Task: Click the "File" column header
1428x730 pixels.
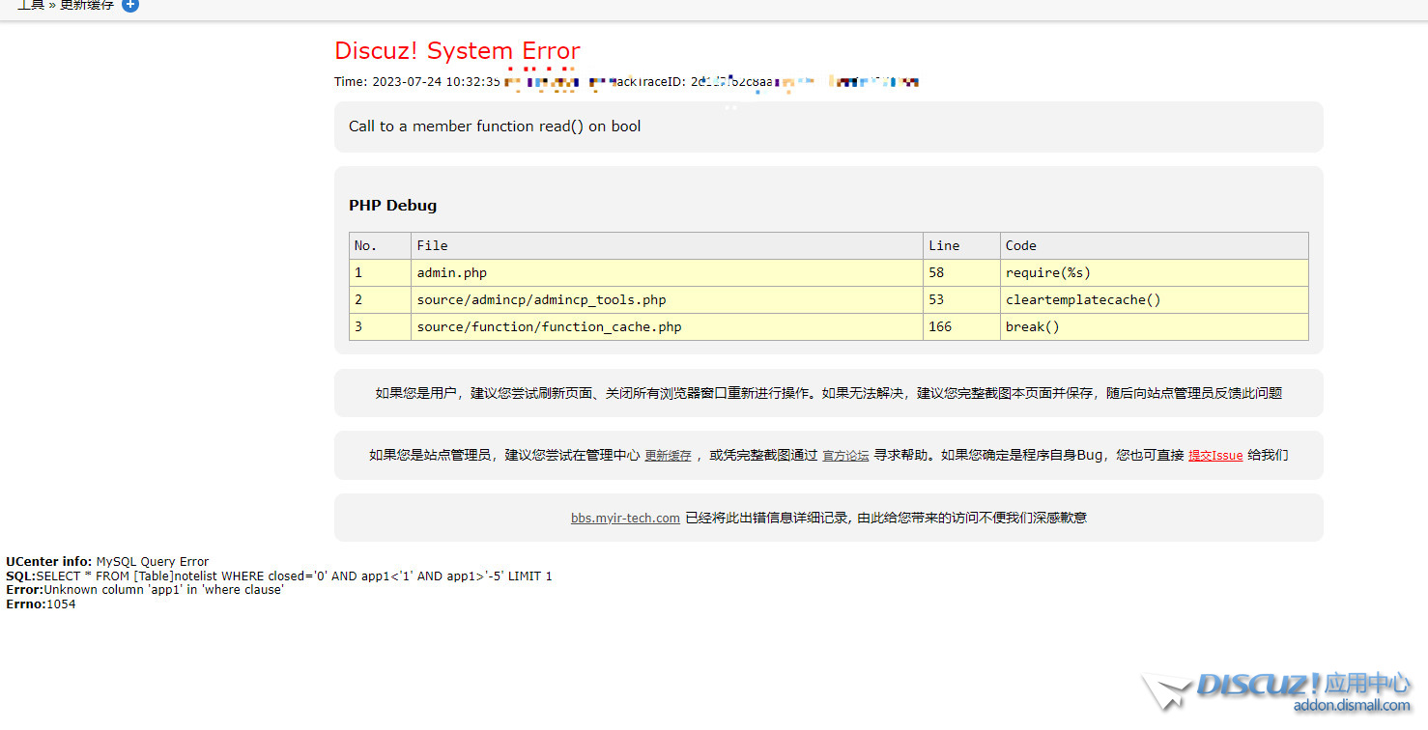Action: click(x=667, y=245)
